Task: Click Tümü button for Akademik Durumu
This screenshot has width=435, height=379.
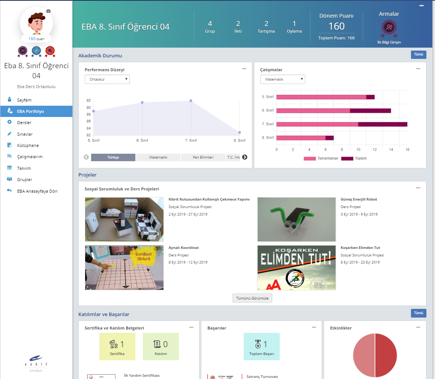Action: pyautogui.click(x=418, y=54)
